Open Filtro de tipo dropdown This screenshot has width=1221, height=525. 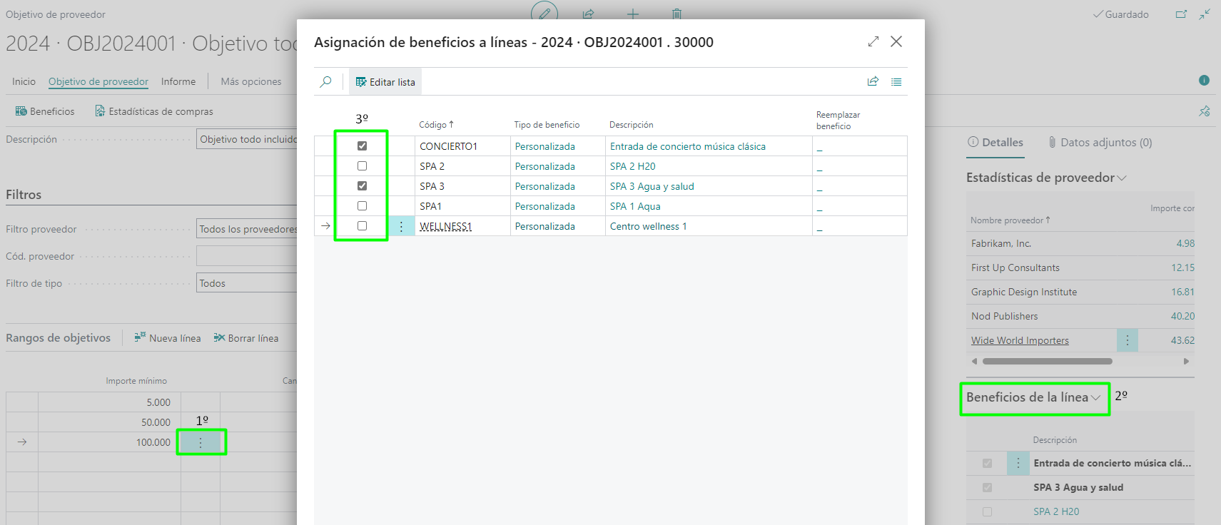tap(247, 283)
